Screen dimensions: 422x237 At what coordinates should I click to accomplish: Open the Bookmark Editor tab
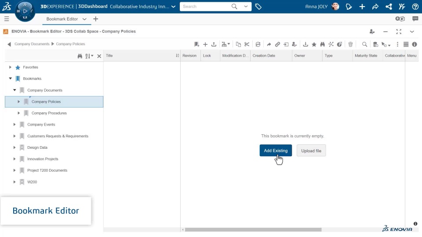tap(62, 19)
